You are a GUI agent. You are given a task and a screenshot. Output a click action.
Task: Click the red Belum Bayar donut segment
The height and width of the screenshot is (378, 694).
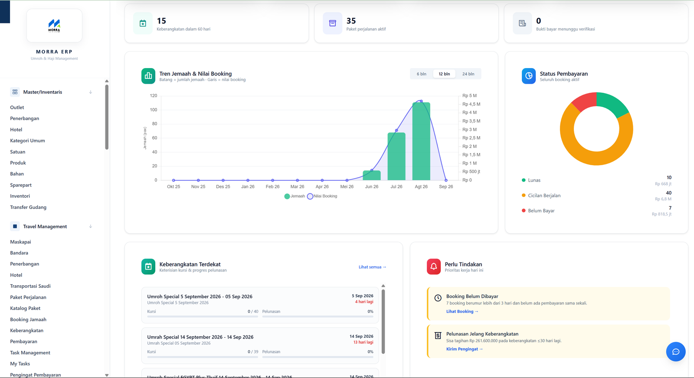pyautogui.click(x=586, y=101)
